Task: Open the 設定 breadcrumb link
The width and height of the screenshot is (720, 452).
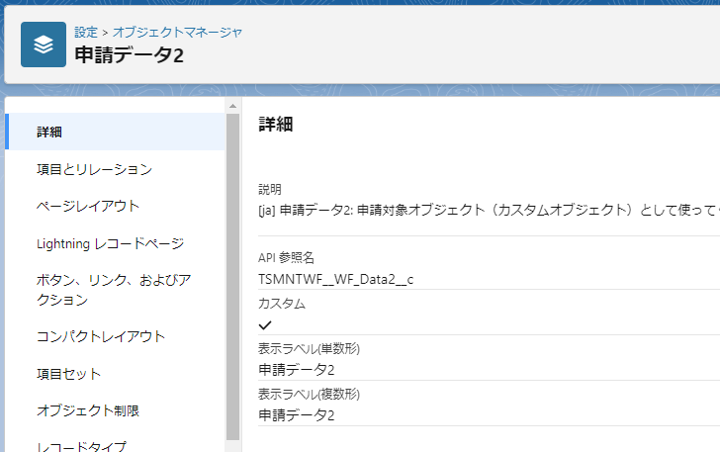Action: pos(86,33)
